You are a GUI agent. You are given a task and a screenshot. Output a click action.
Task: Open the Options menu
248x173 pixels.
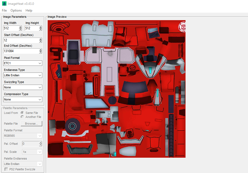point(16,10)
